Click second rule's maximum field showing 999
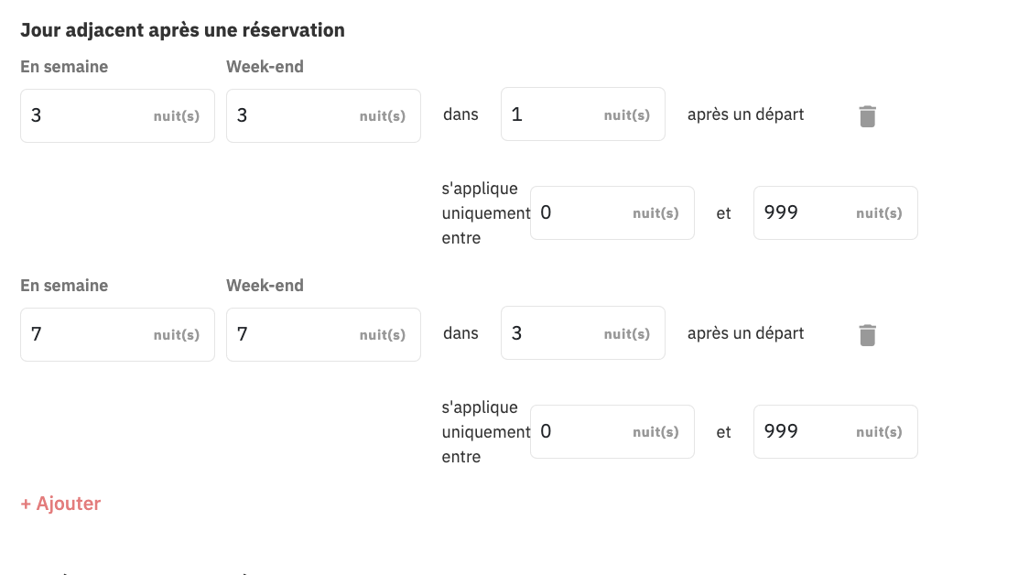The image size is (1029, 575). pyautogui.click(x=836, y=431)
